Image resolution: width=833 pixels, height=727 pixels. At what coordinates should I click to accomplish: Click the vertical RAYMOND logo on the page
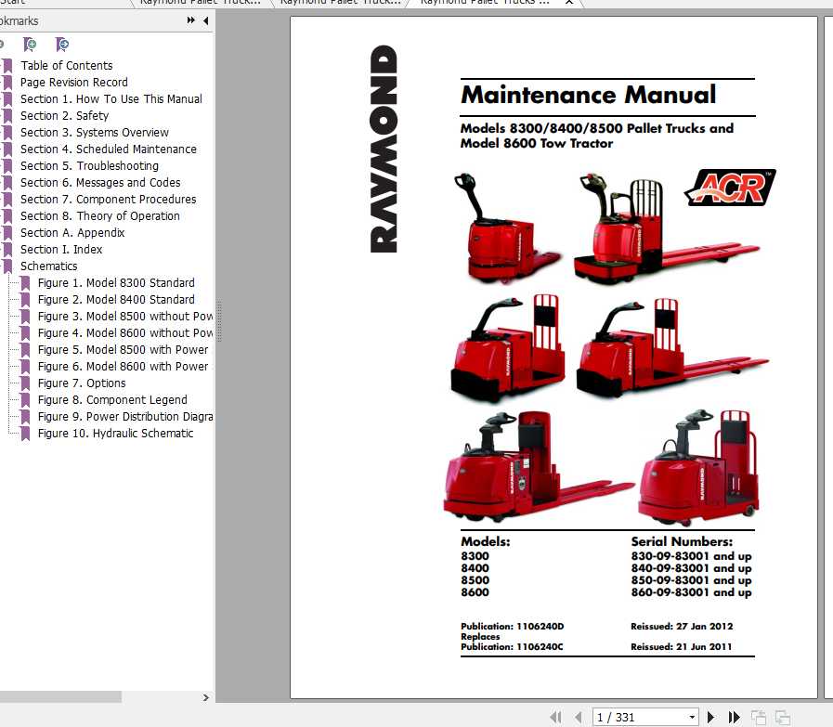pyautogui.click(x=384, y=149)
